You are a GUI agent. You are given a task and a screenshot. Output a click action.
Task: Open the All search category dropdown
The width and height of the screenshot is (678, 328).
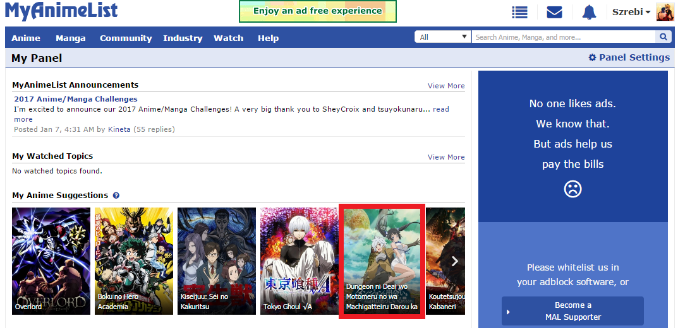tap(443, 37)
